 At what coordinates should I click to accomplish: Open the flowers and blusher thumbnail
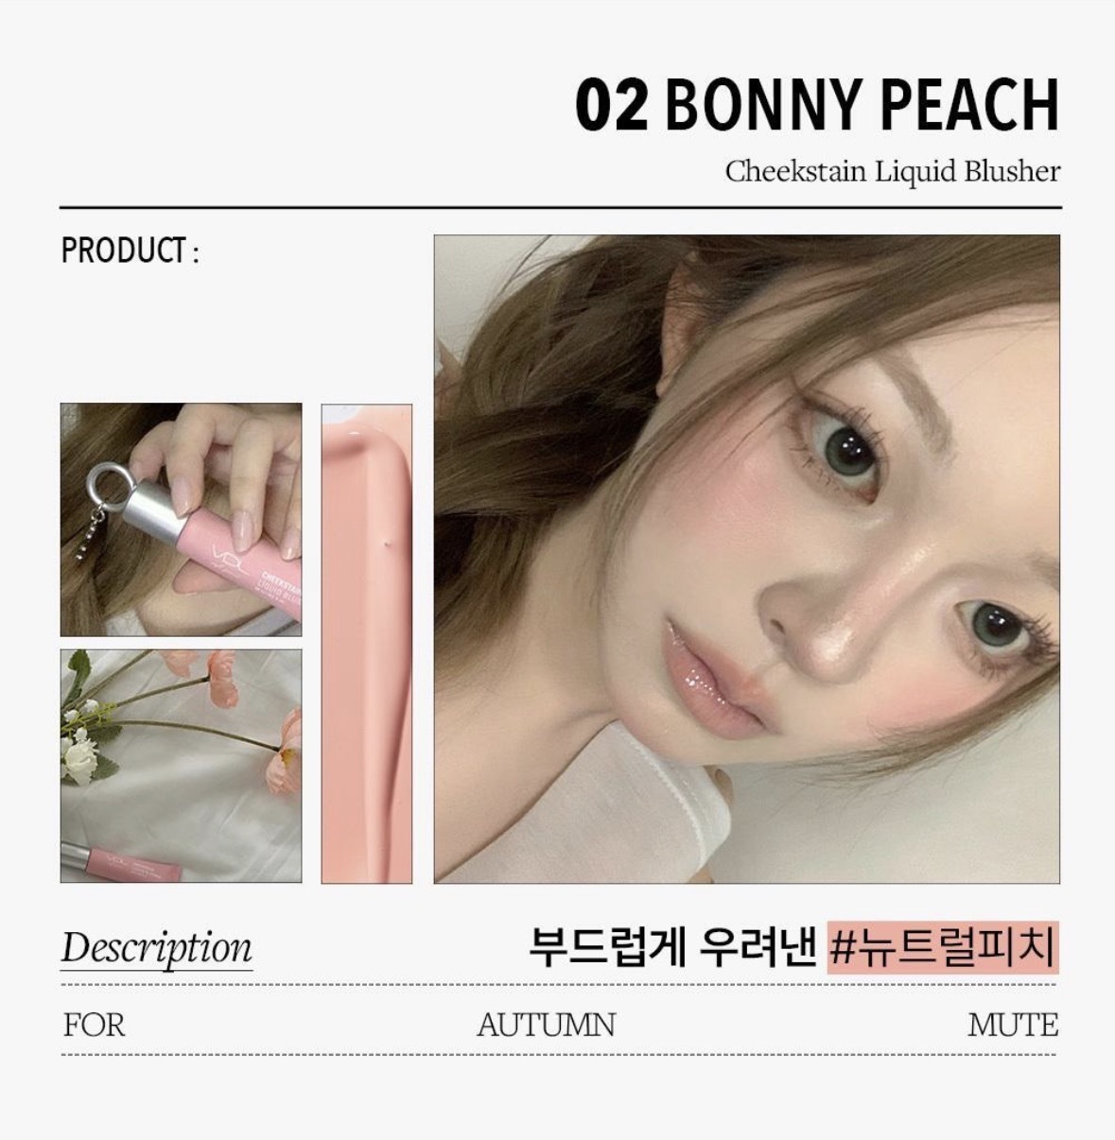click(182, 766)
